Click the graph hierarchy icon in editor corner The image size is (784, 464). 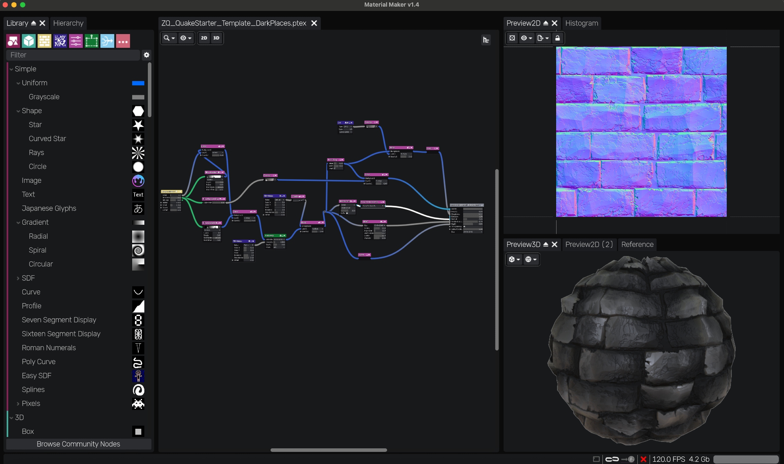(486, 40)
